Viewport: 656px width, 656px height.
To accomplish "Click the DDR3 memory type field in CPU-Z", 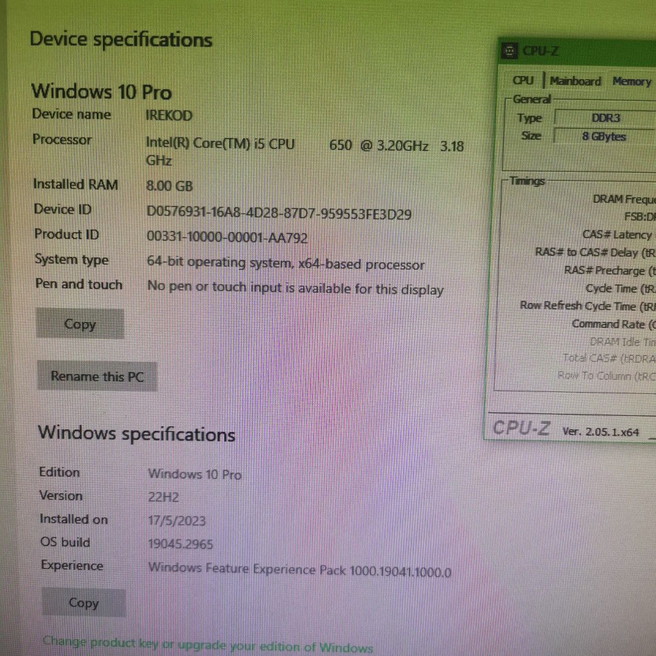I will pyautogui.click(x=605, y=118).
